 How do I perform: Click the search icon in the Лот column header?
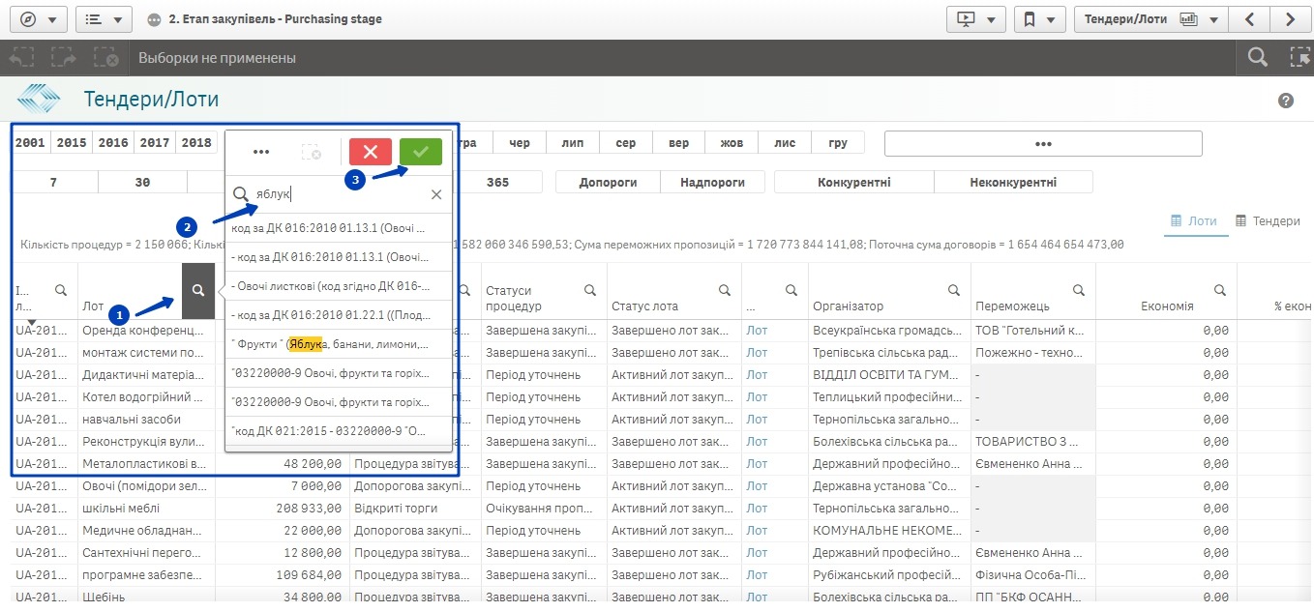pos(197,291)
